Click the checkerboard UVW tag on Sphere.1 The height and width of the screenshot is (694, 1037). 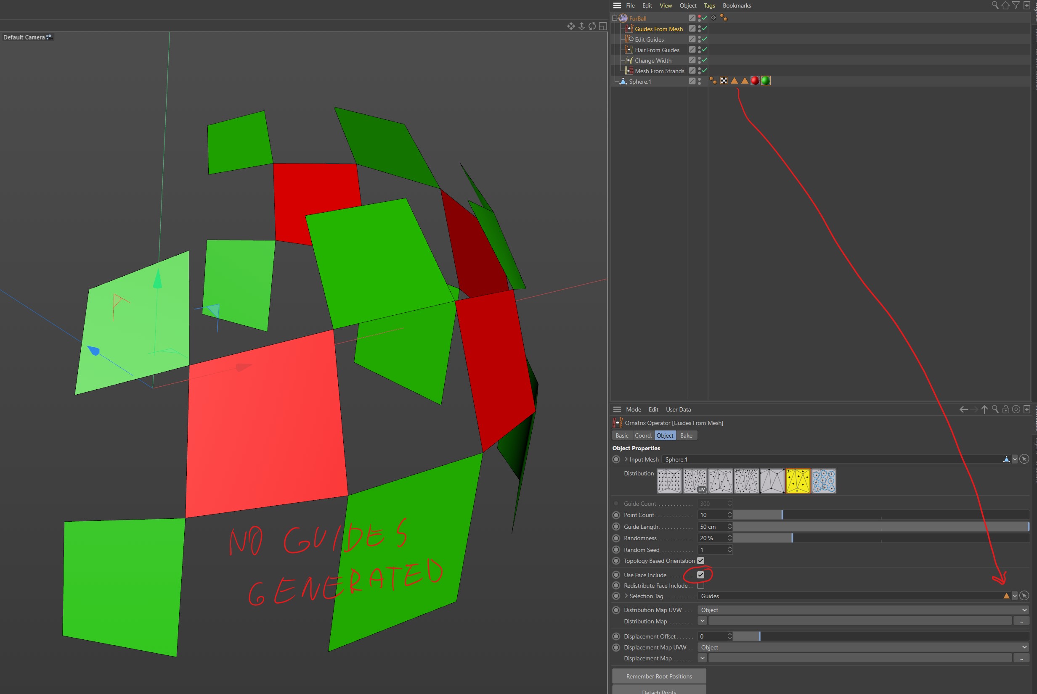pyautogui.click(x=723, y=81)
